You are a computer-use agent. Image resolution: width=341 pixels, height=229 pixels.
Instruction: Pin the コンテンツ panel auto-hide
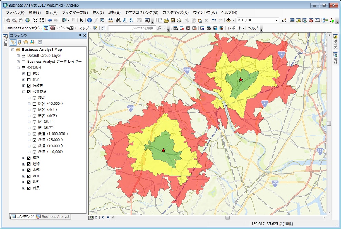[x=80, y=36]
